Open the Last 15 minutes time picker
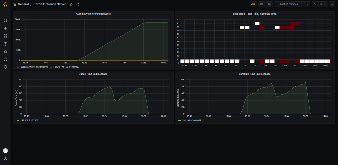 click(289, 4)
